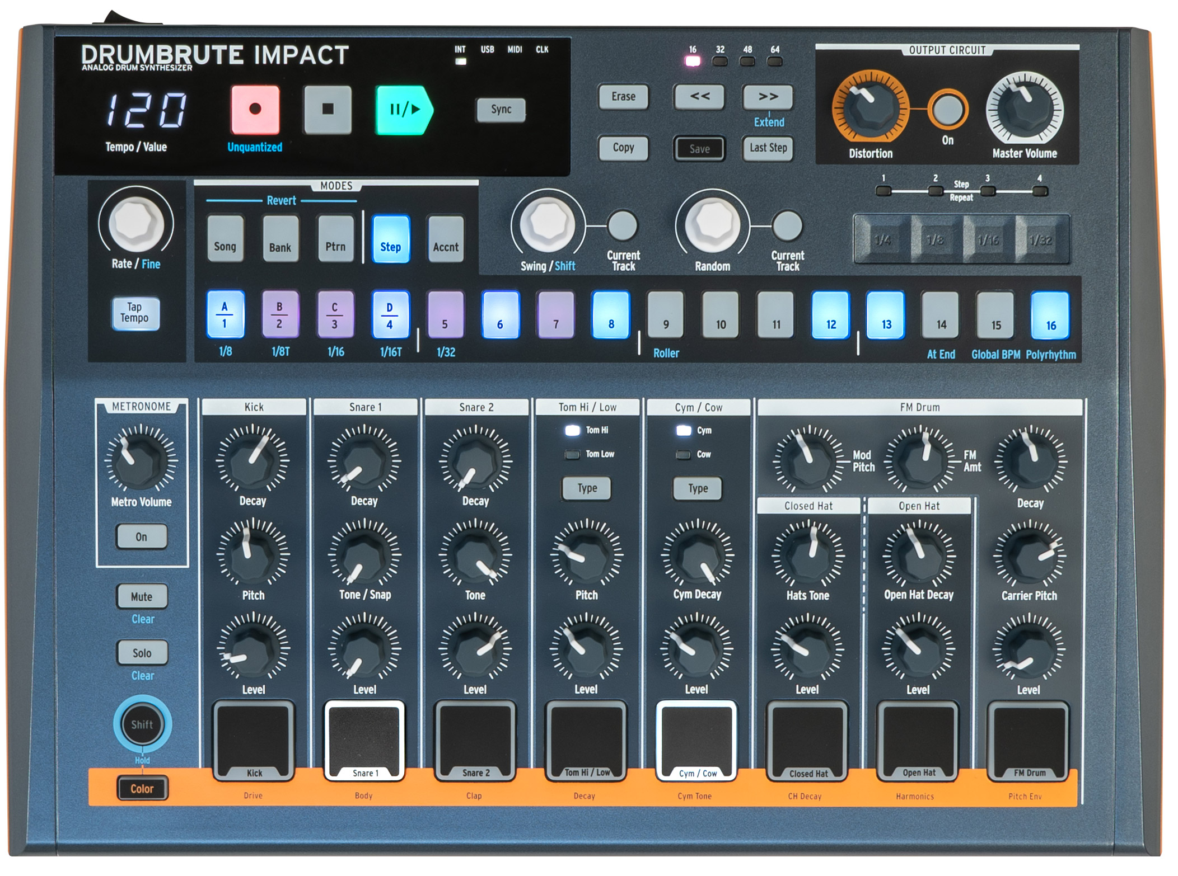The width and height of the screenshot is (1178, 876).
Task: Hit the Cym / Cow pad
Action: click(696, 741)
